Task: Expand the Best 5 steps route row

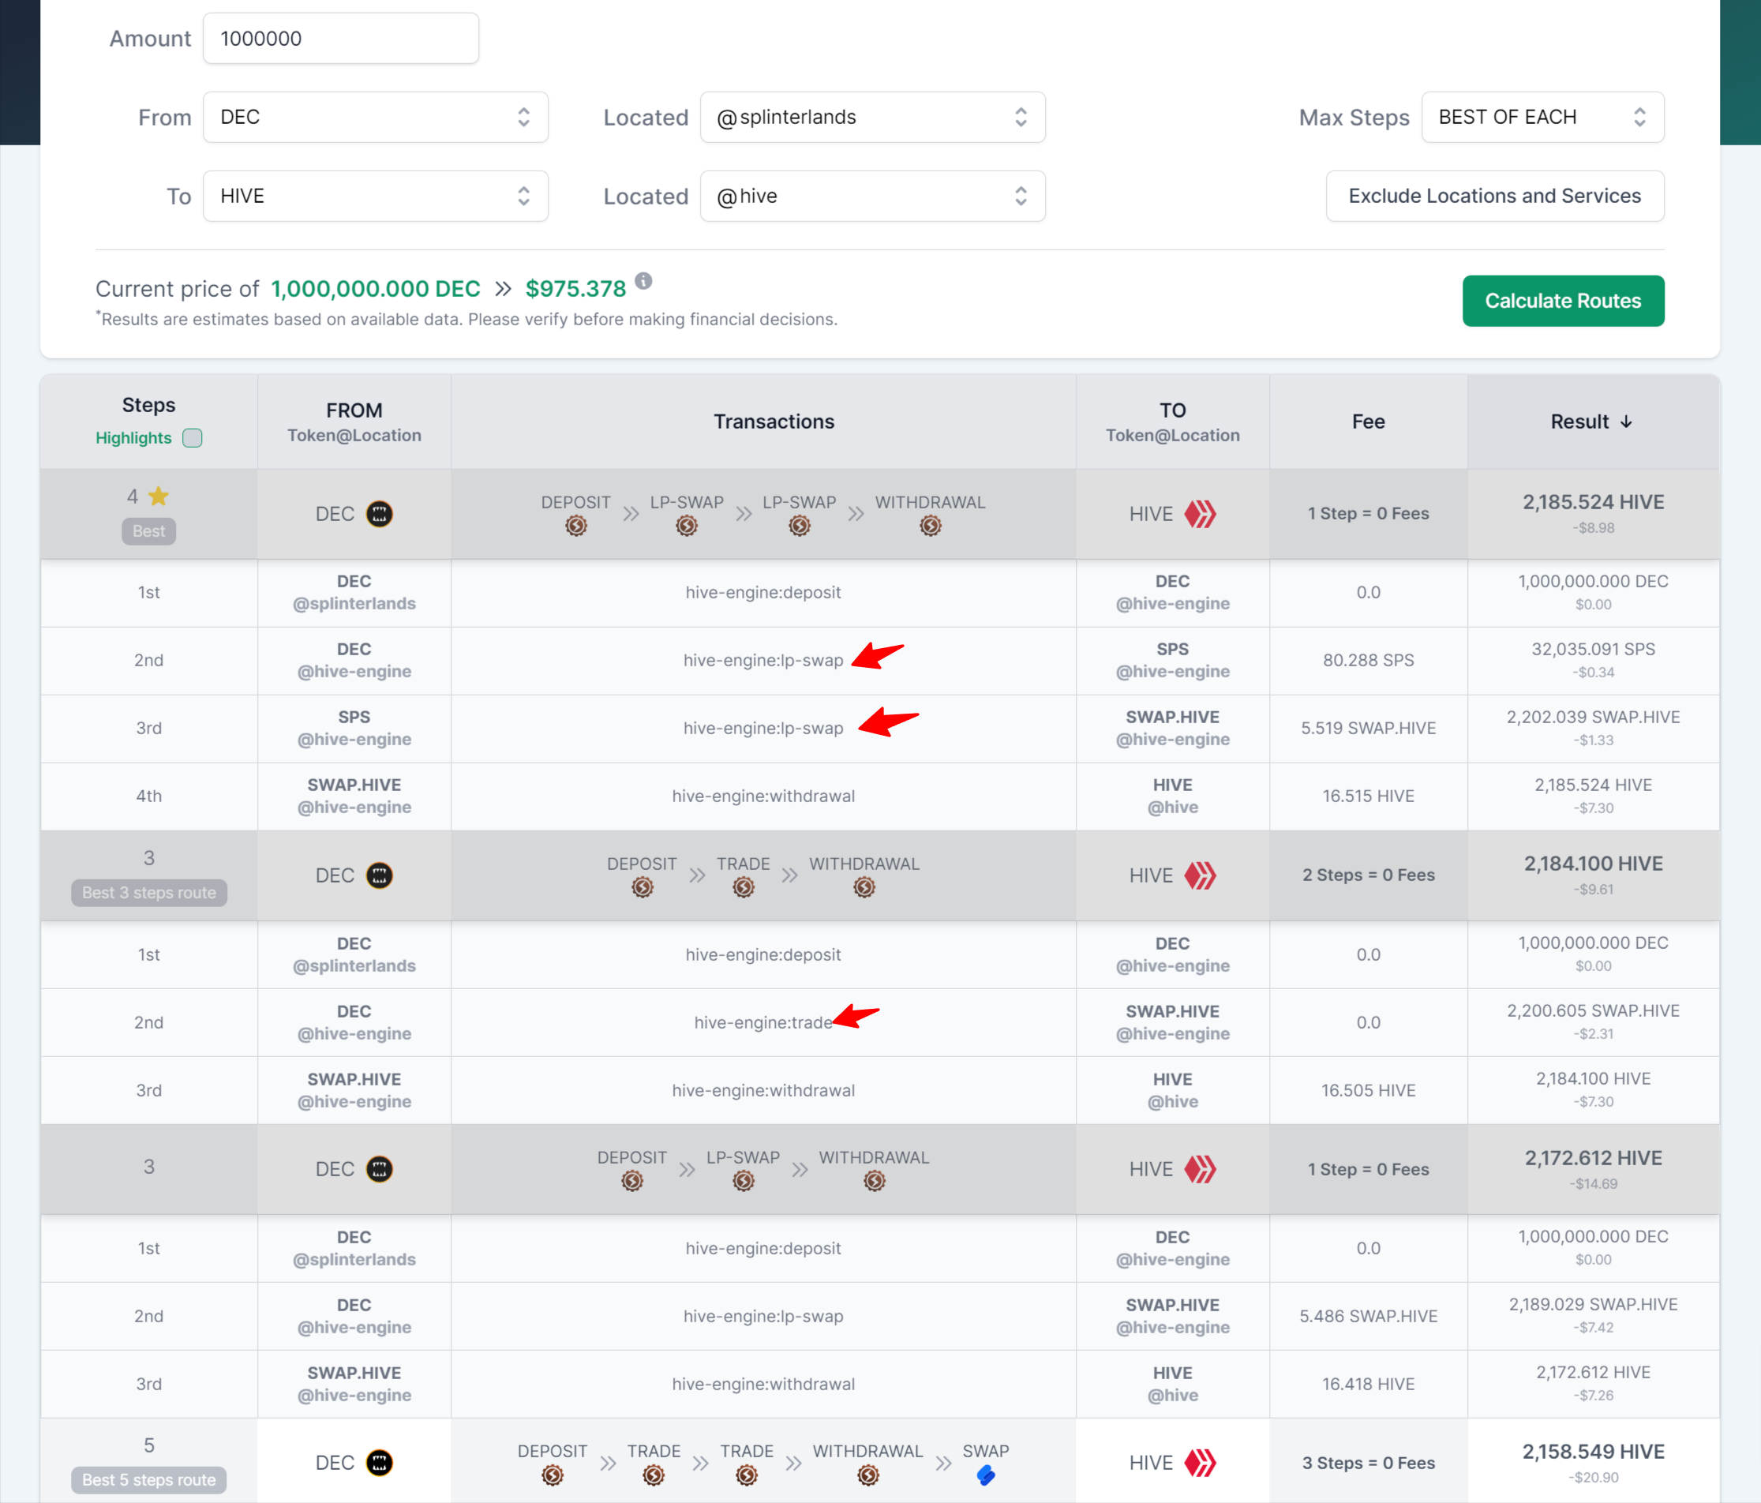Action: click(879, 1462)
